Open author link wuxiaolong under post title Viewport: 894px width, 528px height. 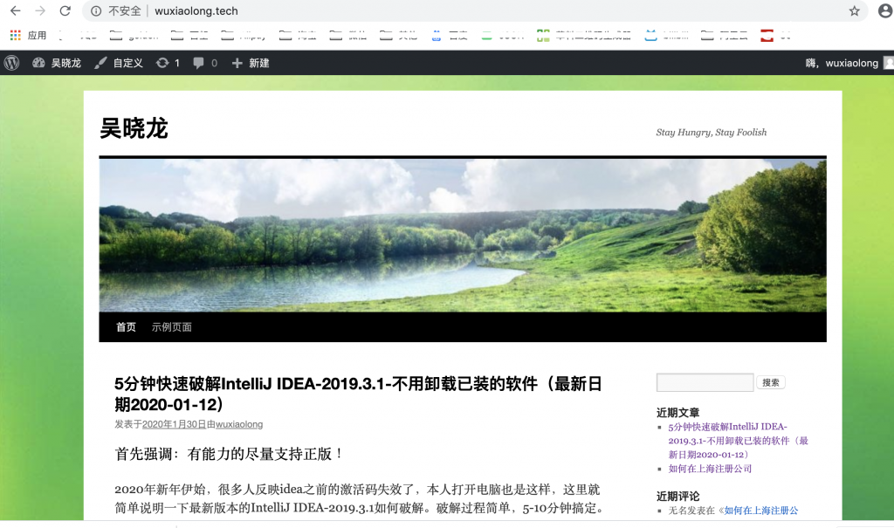[x=239, y=424]
